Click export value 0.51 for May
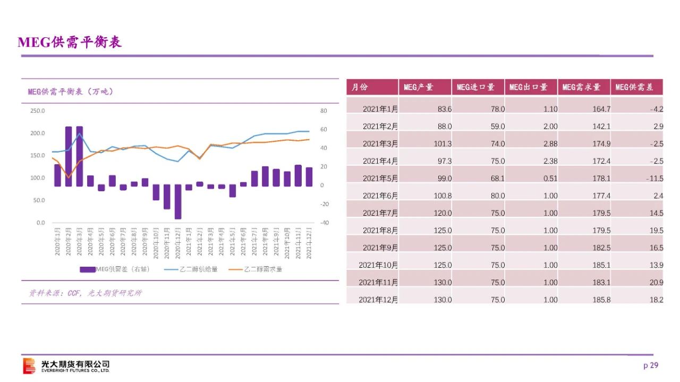680x382 pixels. coord(551,179)
